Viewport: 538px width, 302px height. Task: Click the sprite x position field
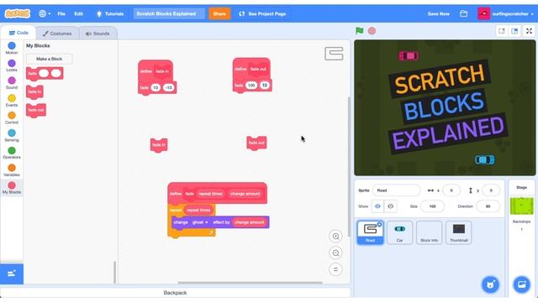451,190
